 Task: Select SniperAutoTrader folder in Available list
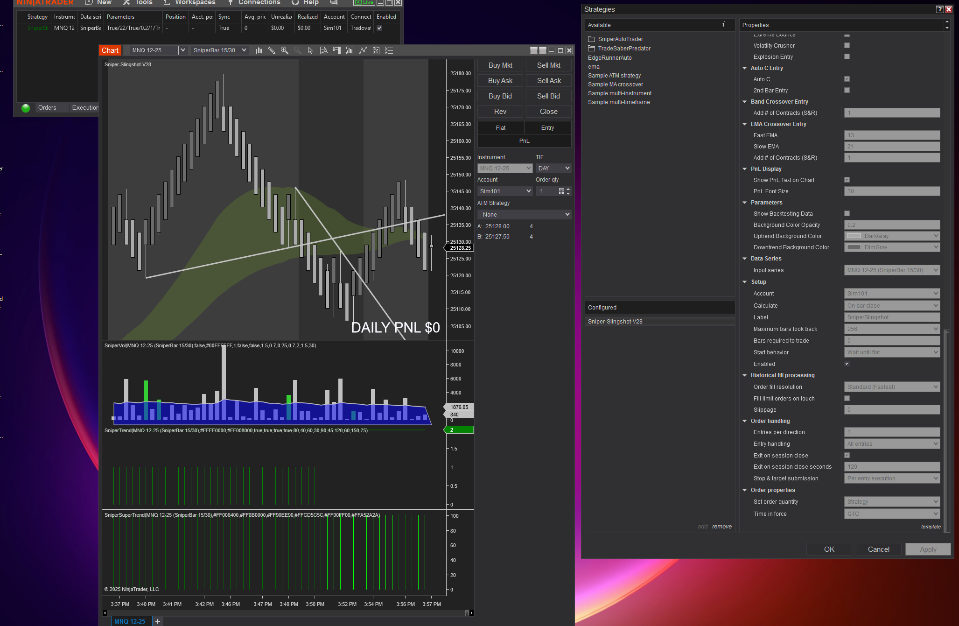click(x=620, y=39)
